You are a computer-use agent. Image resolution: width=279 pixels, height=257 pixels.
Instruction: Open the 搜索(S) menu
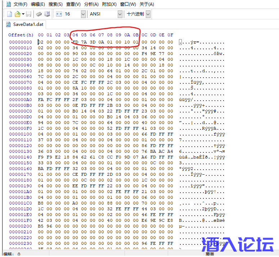coord(55,4)
